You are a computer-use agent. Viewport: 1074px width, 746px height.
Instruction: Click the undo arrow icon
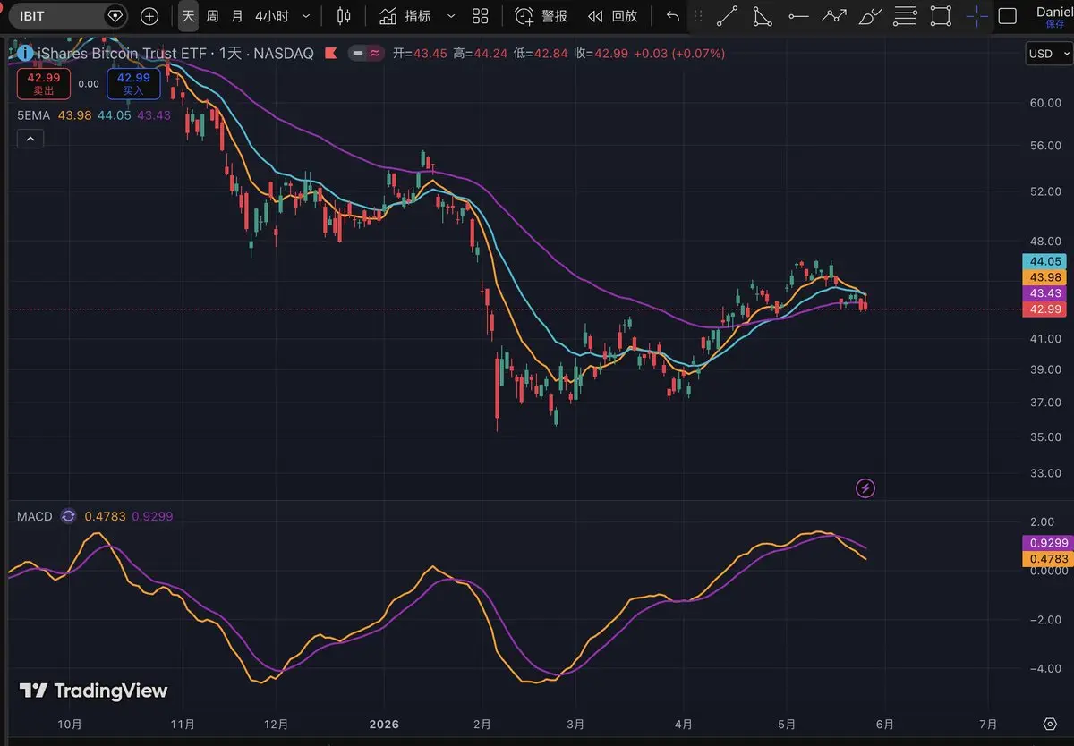pyautogui.click(x=673, y=16)
